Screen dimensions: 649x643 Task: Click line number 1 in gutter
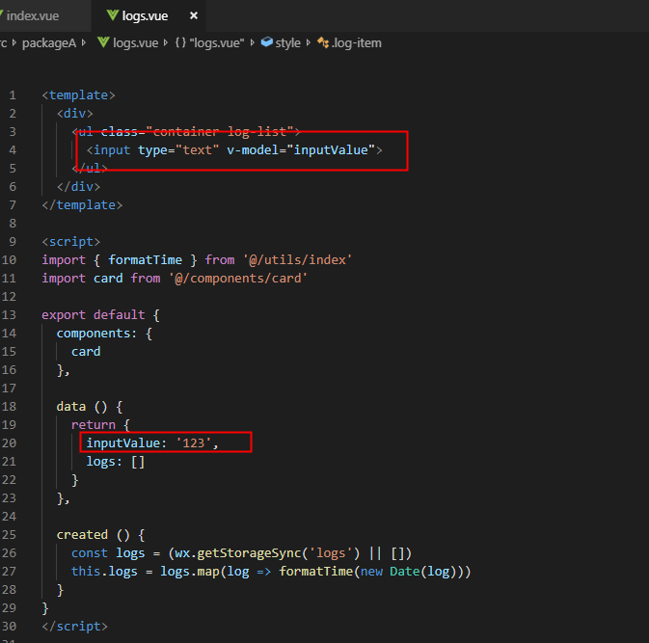13,95
